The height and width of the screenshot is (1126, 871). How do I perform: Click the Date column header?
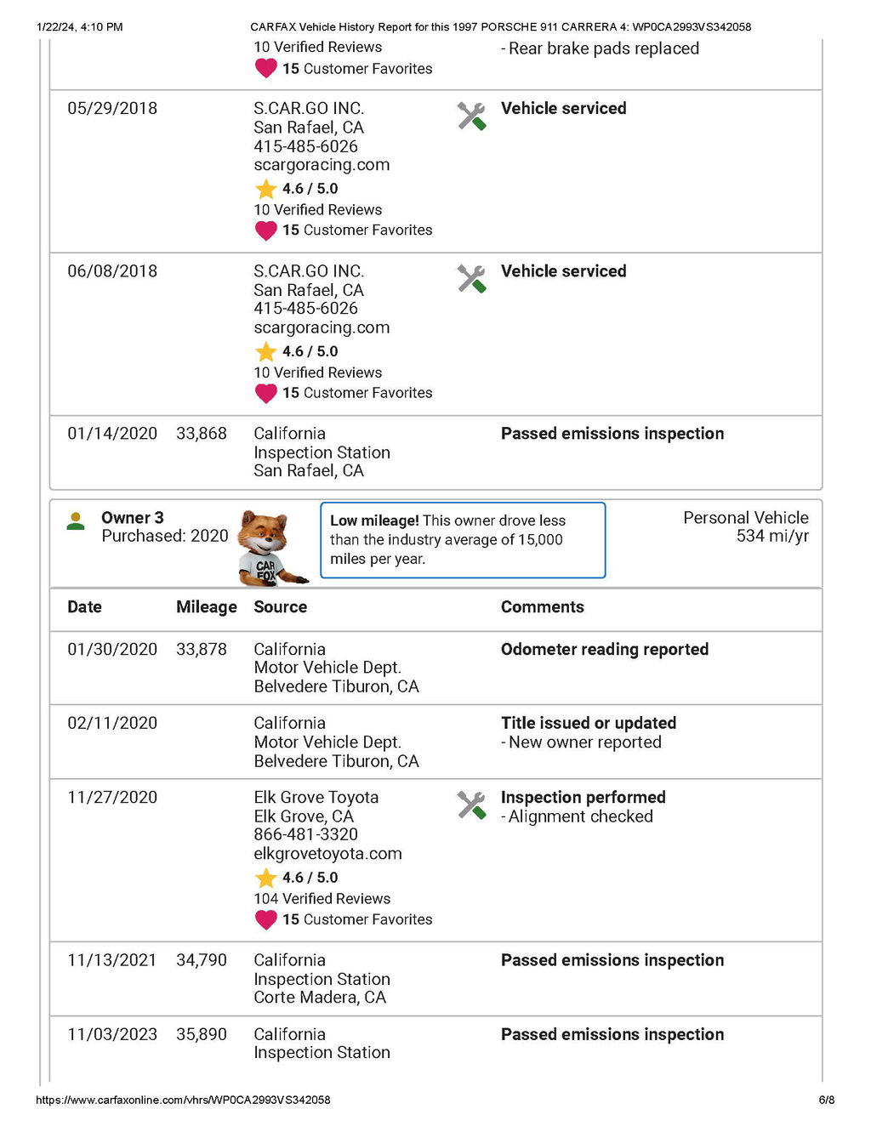coord(84,607)
